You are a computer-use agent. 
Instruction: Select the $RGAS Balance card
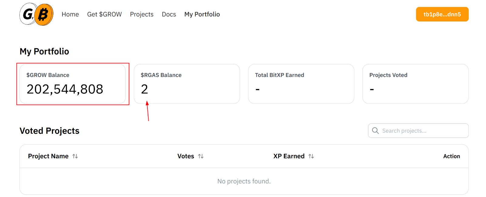[x=187, y=84]
